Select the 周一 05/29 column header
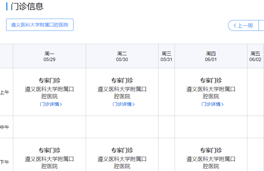Screen dimensions: 264x171 tap(49, 56)
